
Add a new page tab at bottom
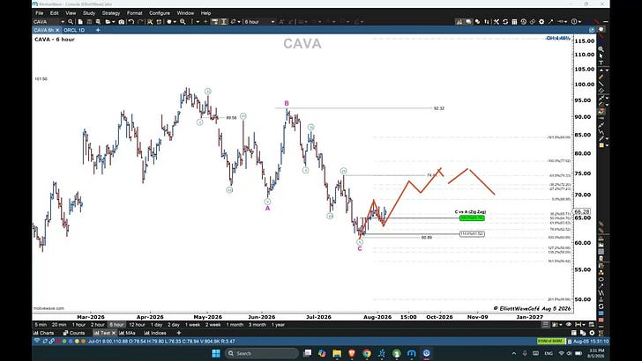click(x=179, y=333)
